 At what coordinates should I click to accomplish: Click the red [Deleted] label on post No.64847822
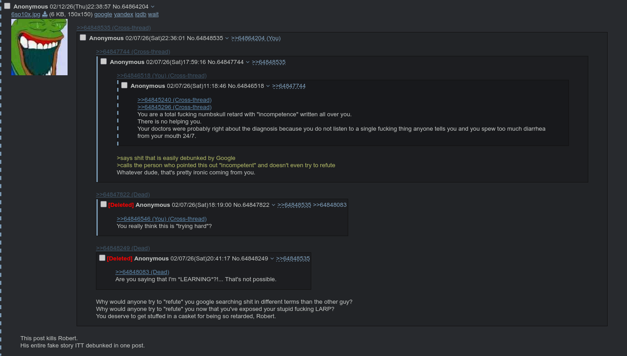(121, 205)
